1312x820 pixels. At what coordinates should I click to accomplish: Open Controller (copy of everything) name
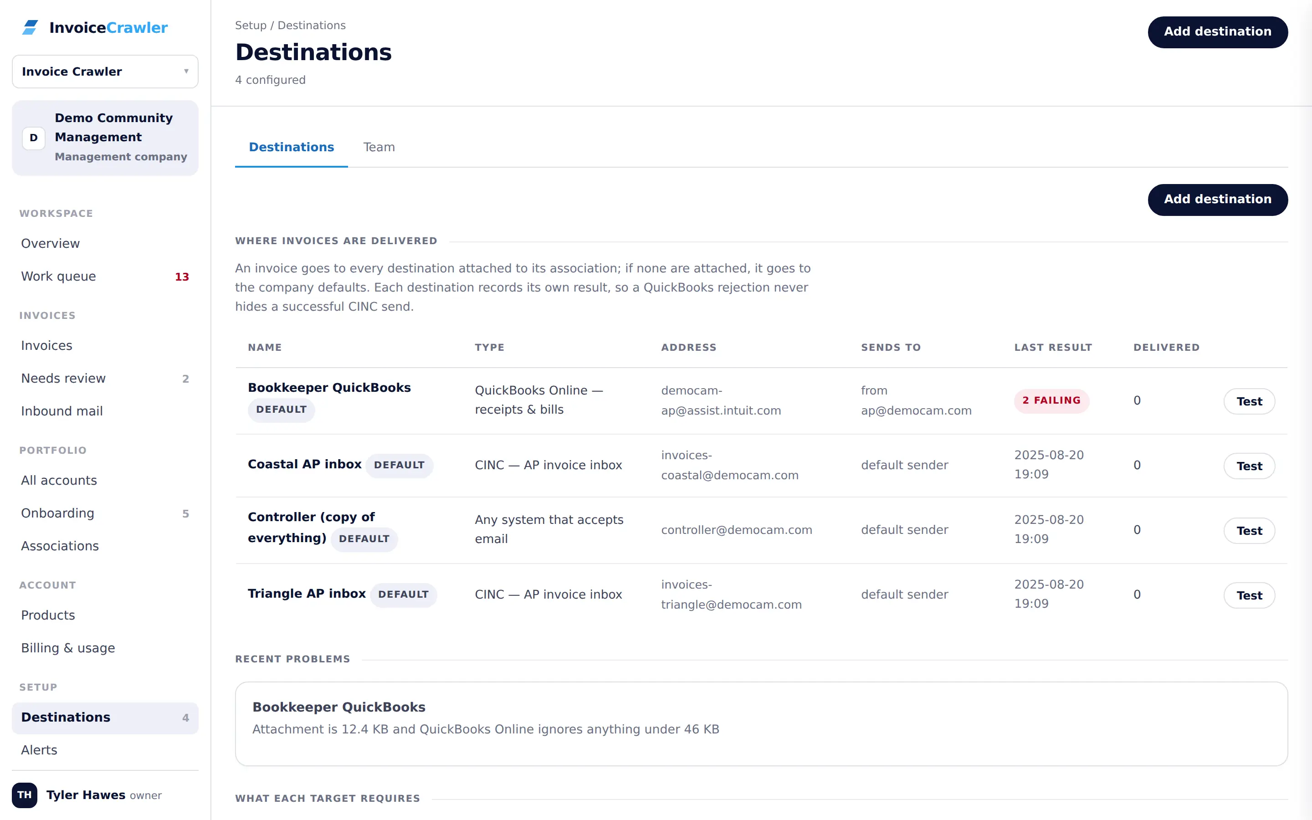(x=311, y=528)
